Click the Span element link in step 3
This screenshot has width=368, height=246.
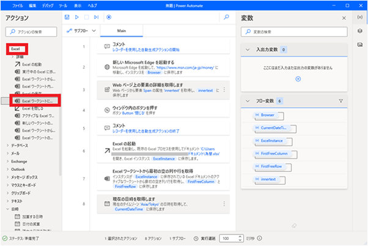tap(147, 90)
